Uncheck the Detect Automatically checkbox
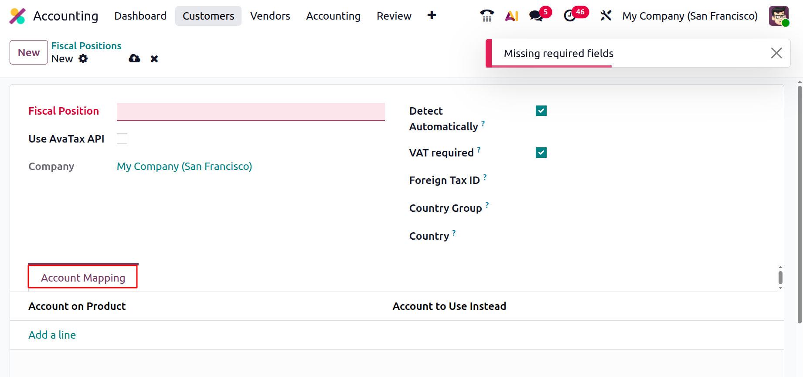The image size is (803, 377). click(541, 111)
